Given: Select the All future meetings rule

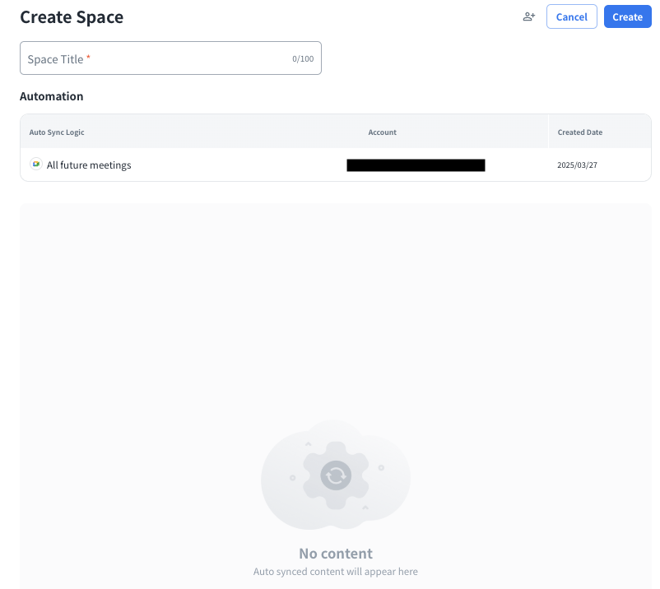Looking at the screenshot, I should click(x=89, y=165).
